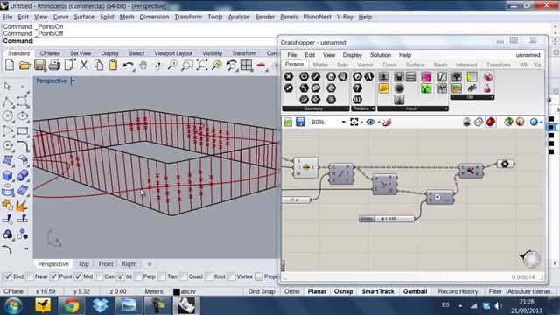560x315 pixels.
Task: Click the Grasshopper number slider on canvas
Action: (x=387, y=218)
